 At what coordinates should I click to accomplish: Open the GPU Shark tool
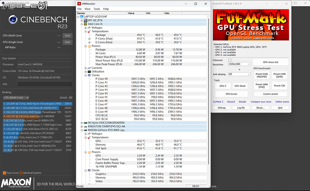(240, 86)
